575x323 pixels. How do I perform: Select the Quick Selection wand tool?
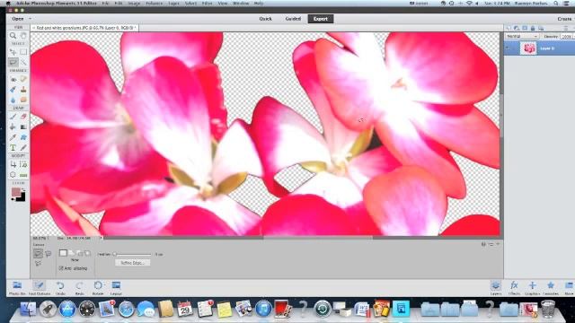(x=23, y=62)
